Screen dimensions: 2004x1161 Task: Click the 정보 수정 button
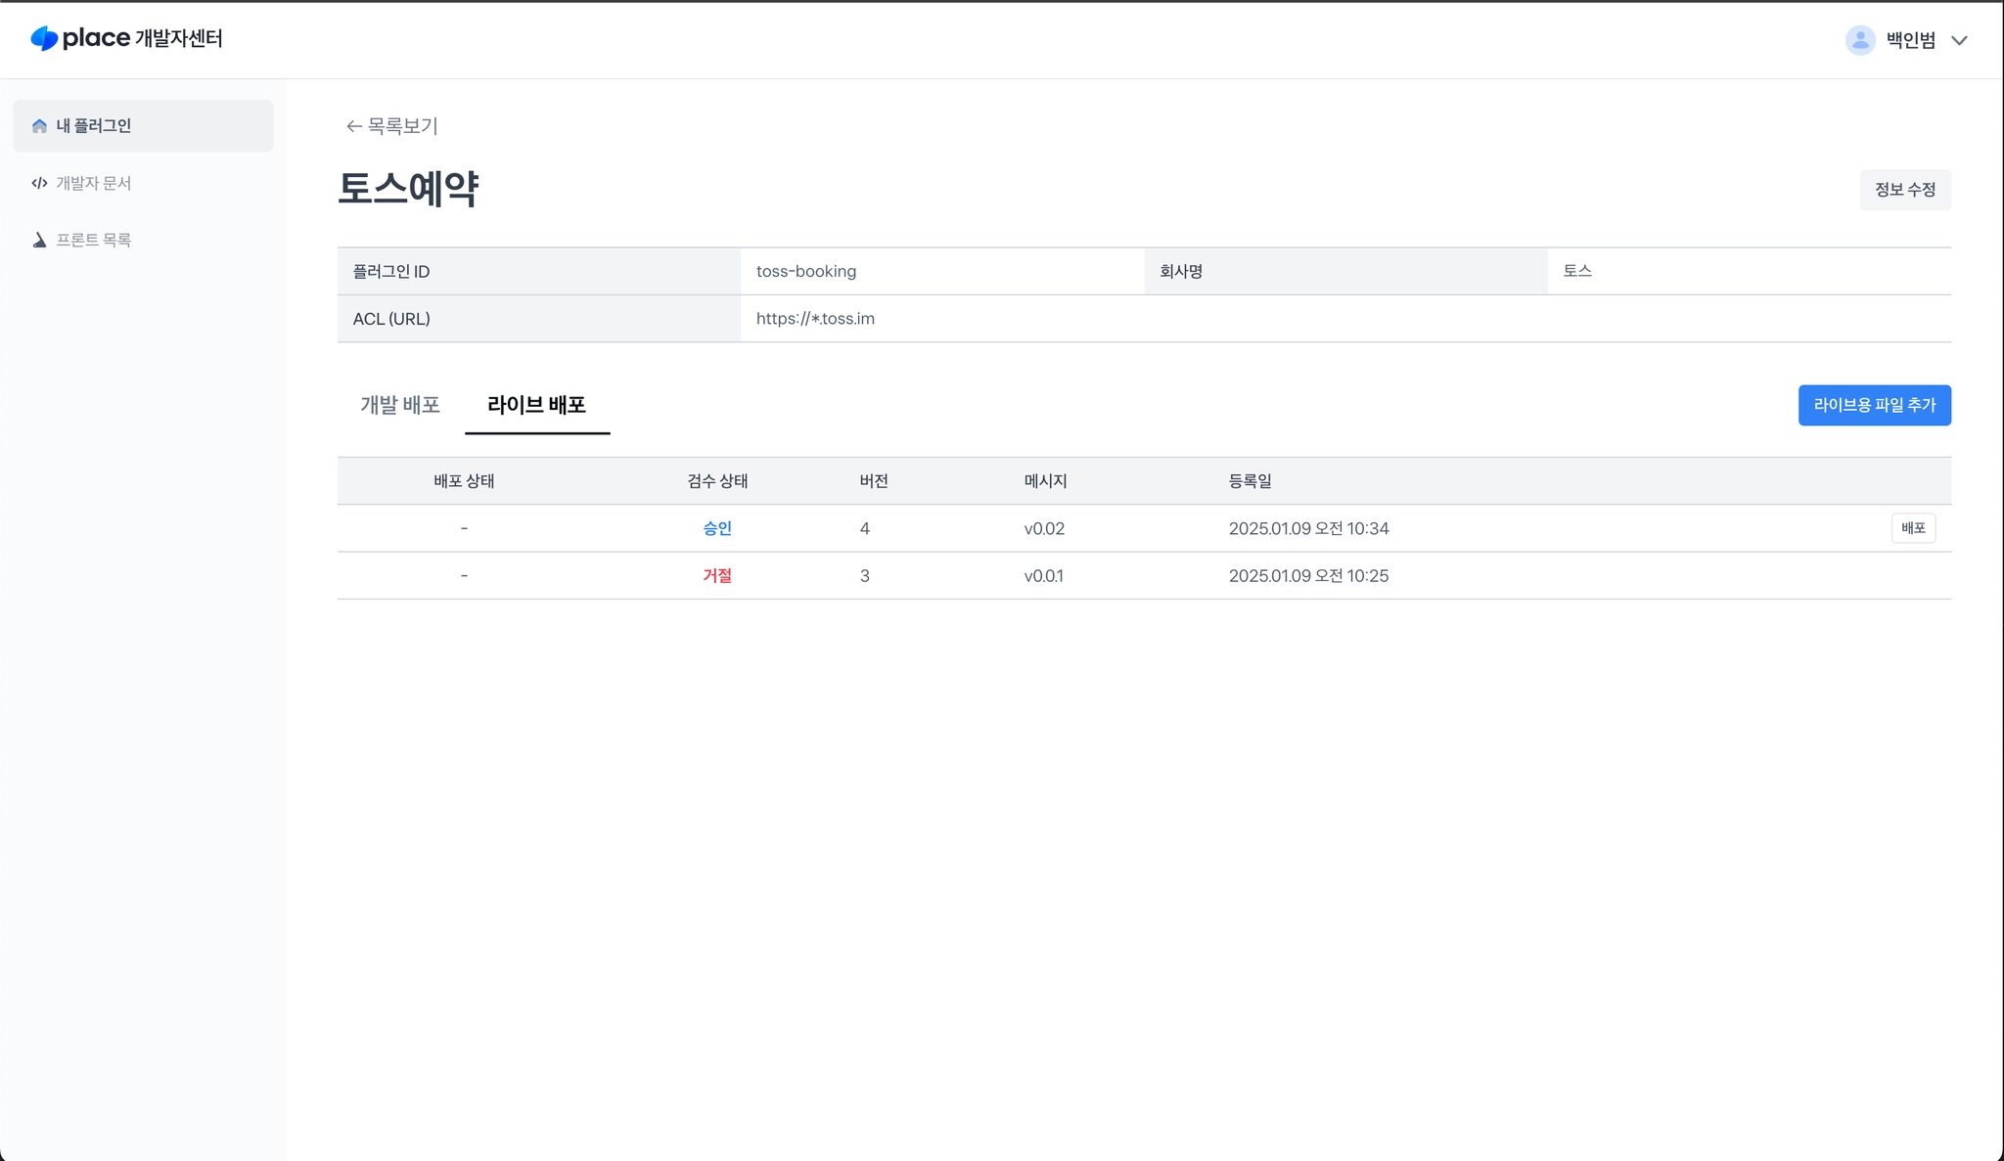pyautogui.click(x=1904, y=190)
